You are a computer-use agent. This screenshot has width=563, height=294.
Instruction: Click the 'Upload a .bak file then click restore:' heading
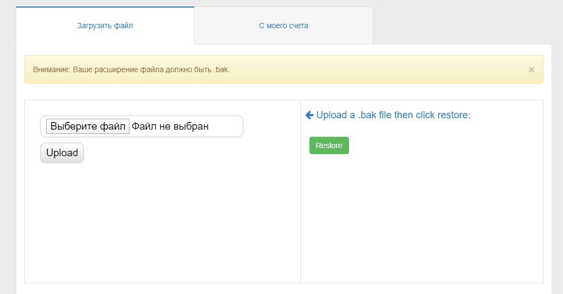393,115
